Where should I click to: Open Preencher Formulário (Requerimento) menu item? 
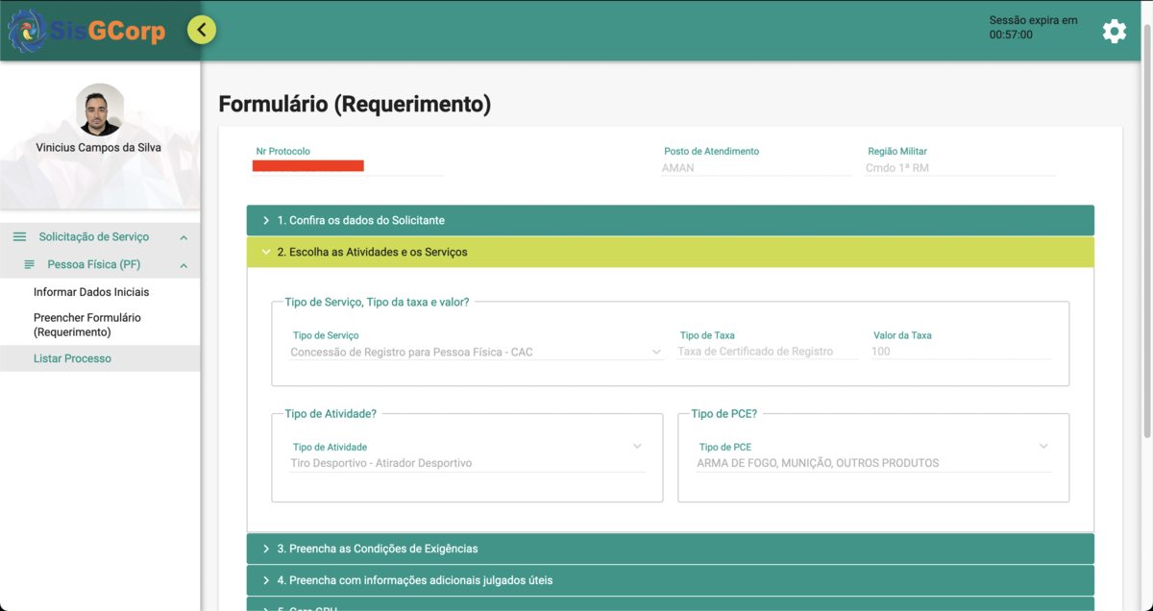(87, 325)
